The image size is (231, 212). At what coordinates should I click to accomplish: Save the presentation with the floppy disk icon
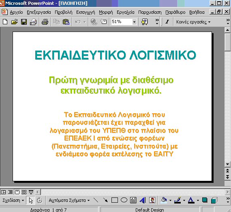(x=24, y=22)
